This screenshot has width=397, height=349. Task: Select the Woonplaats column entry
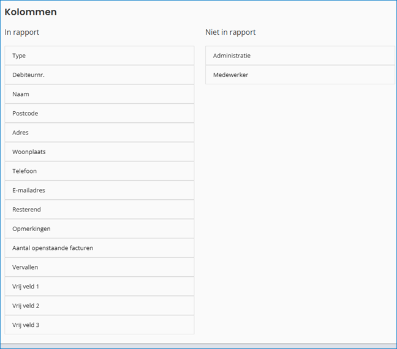tap(99, 152)
